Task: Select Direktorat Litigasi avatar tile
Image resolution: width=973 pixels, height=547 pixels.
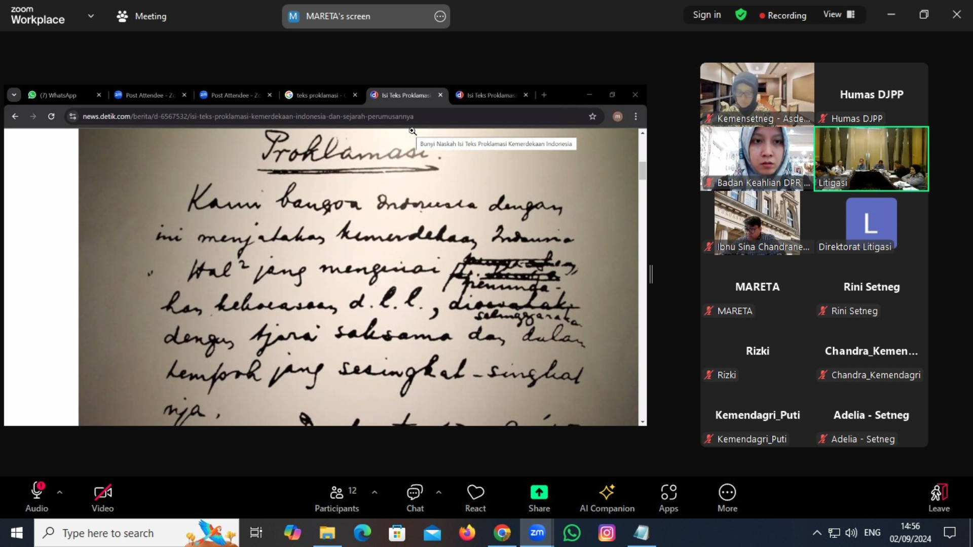Action: pyautogui.click(x=871, y=223)
